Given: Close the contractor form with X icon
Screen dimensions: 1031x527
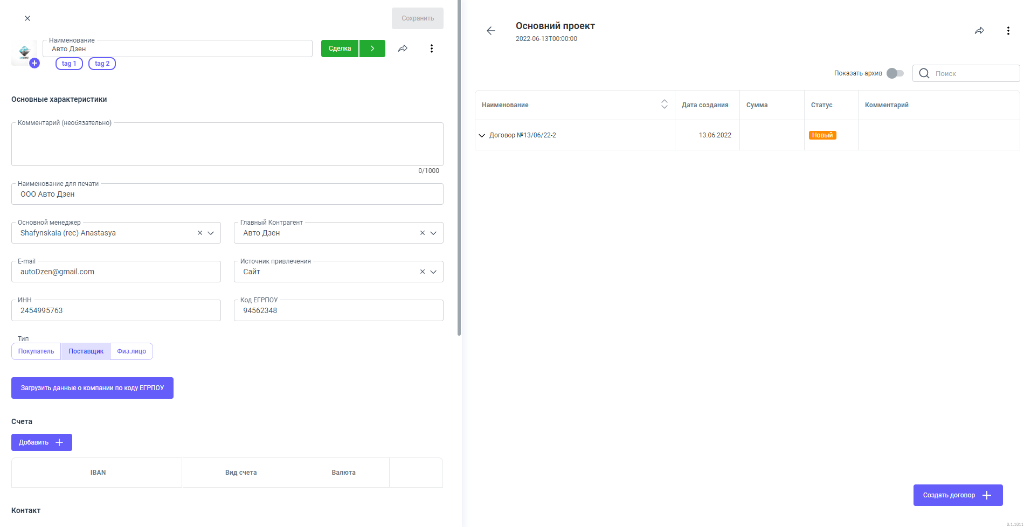Looking at the screenshot, I should click(x=27, y=18).
